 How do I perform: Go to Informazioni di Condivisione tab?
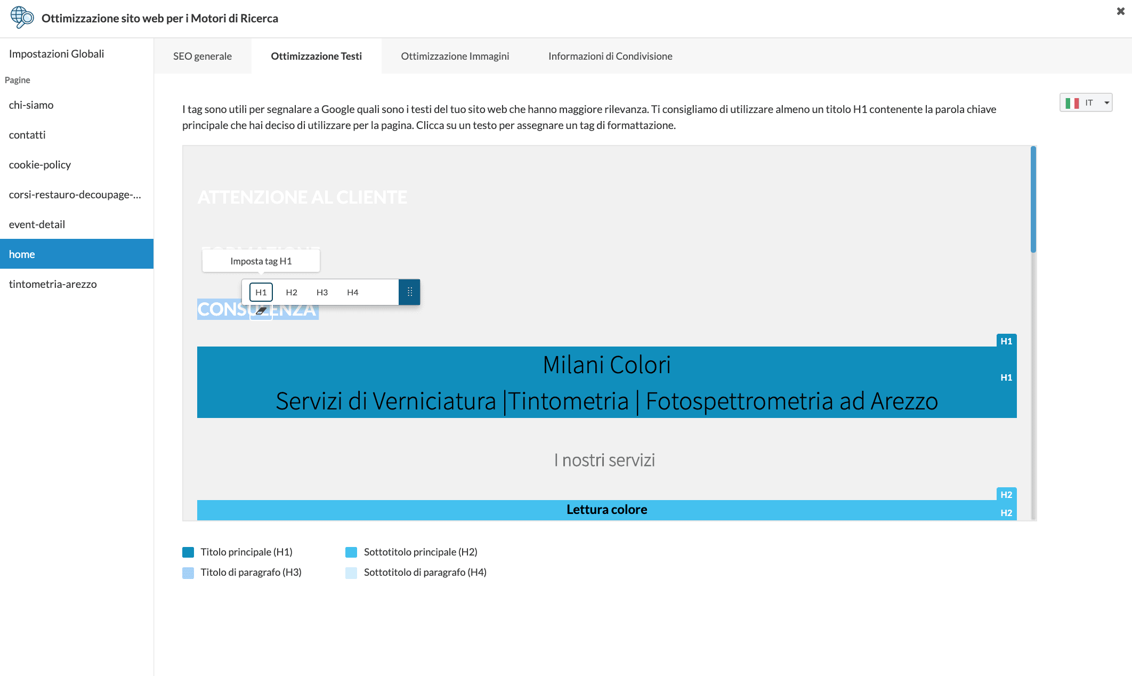610,56
